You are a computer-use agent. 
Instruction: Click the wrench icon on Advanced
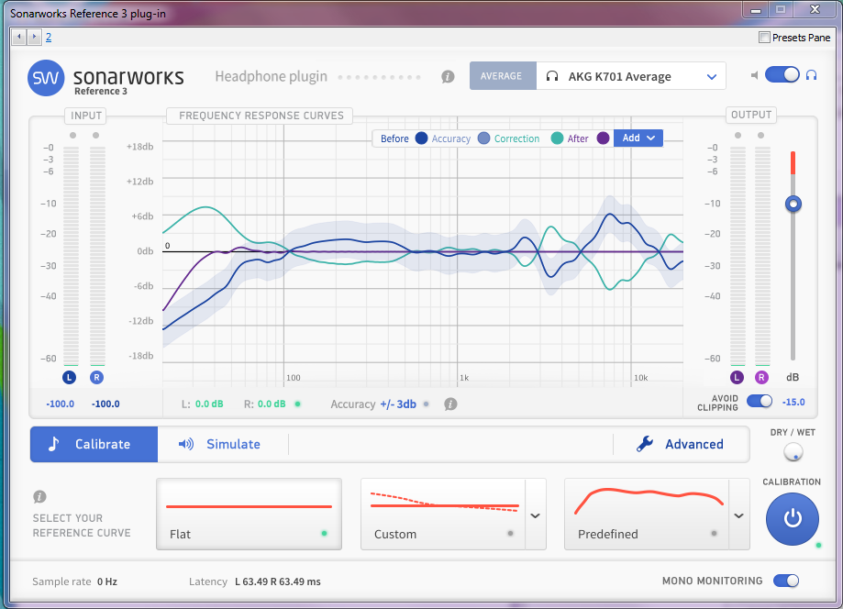click(645, 444)
